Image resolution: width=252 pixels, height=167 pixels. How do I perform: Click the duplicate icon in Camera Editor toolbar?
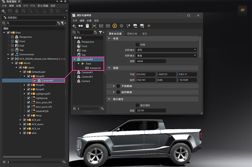(x=81, y=26)
